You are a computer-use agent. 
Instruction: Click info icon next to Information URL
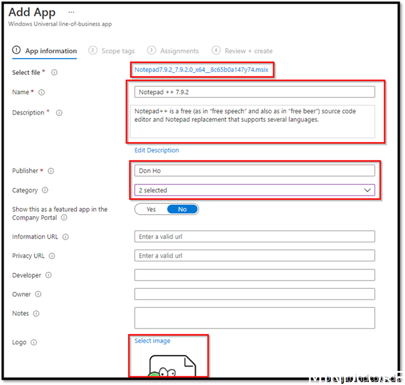pyautogui.click(x=66, y=237)
